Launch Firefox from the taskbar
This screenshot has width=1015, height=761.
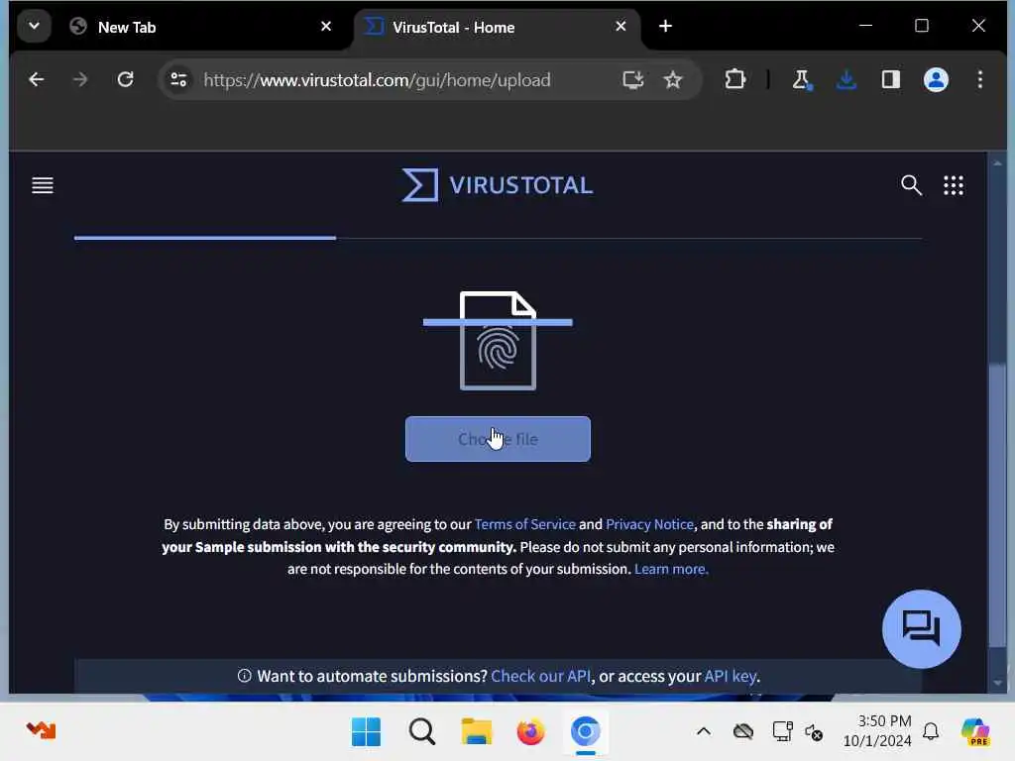(x=531, y=732)
